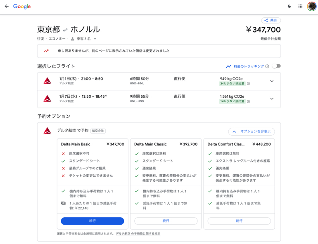Click the passenger person icon
Viewport: 318px width, 244px height.
point(72,39)
